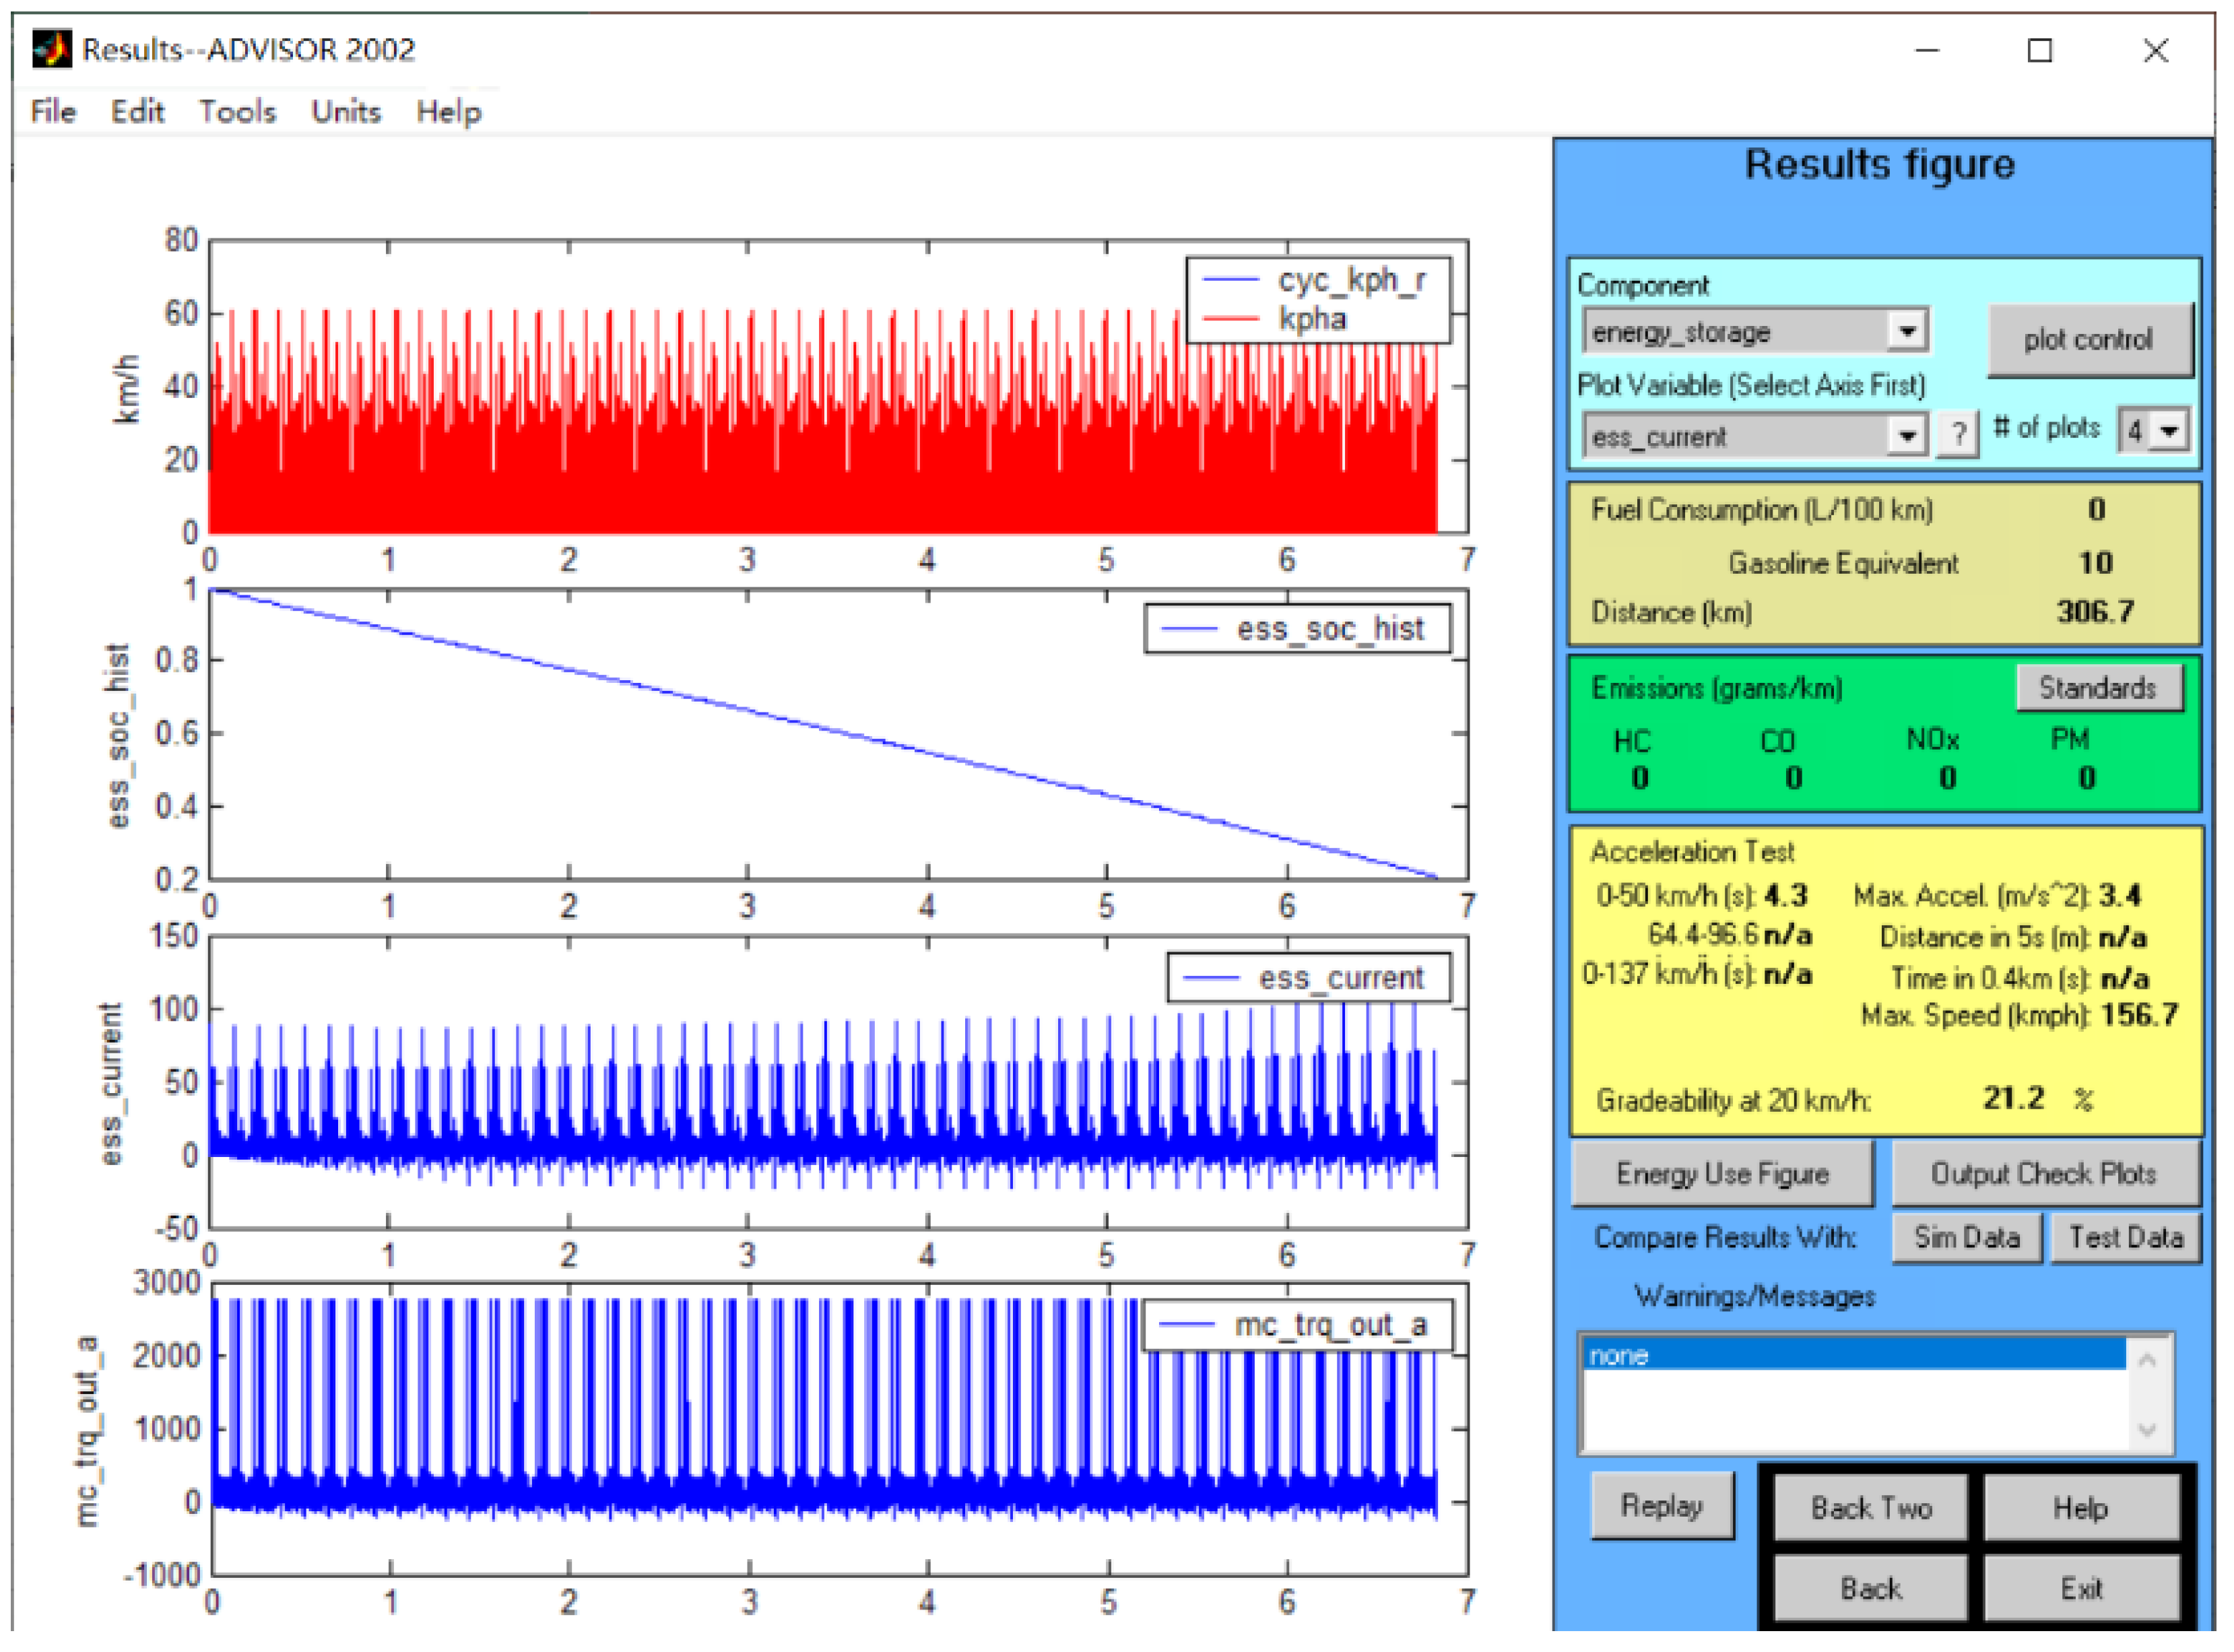2234x1652 pixels.
Task: Open the File menu
Action: coord(53,111)
